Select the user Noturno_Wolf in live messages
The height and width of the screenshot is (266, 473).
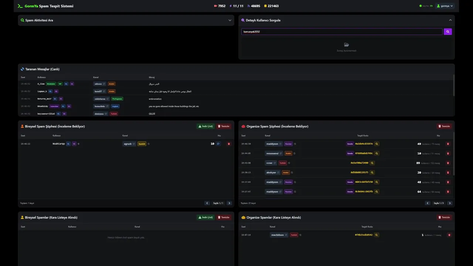click(x=44, y=99)
